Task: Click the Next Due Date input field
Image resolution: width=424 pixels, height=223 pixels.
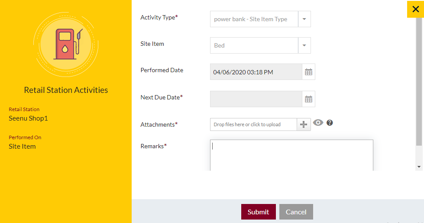Action: (256, 99)
